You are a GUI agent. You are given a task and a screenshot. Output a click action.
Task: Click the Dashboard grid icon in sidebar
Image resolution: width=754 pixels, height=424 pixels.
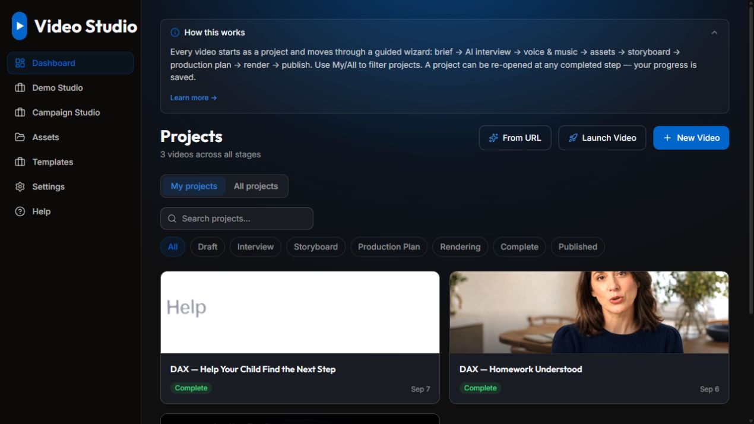coord(20,63)
